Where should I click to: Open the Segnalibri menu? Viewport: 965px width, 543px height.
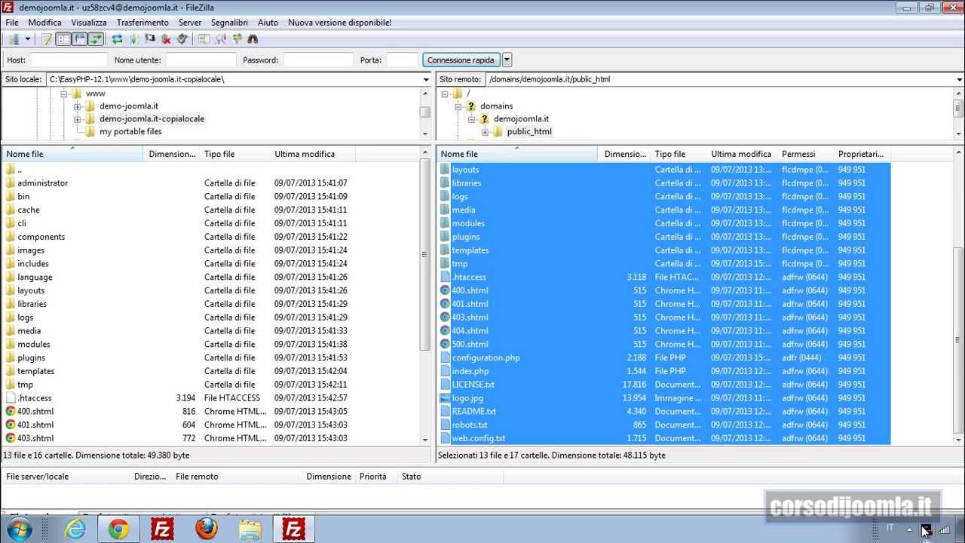[x=229, y=23]
